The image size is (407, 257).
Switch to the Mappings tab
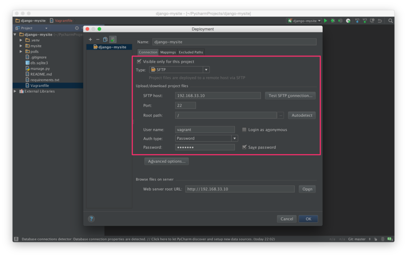pos(168,52)
